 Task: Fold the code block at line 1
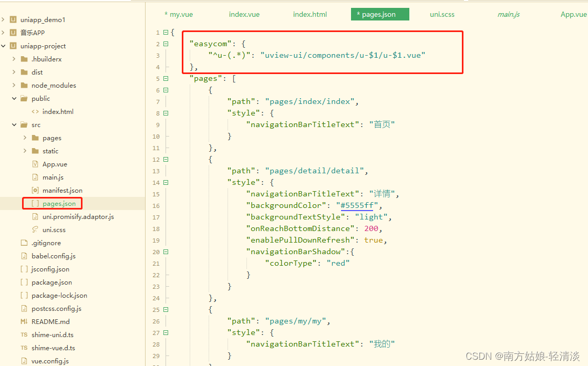click(166, 33)
